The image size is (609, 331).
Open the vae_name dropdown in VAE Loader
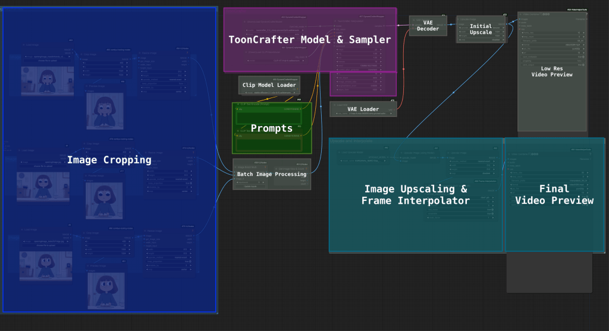point(364,112)
